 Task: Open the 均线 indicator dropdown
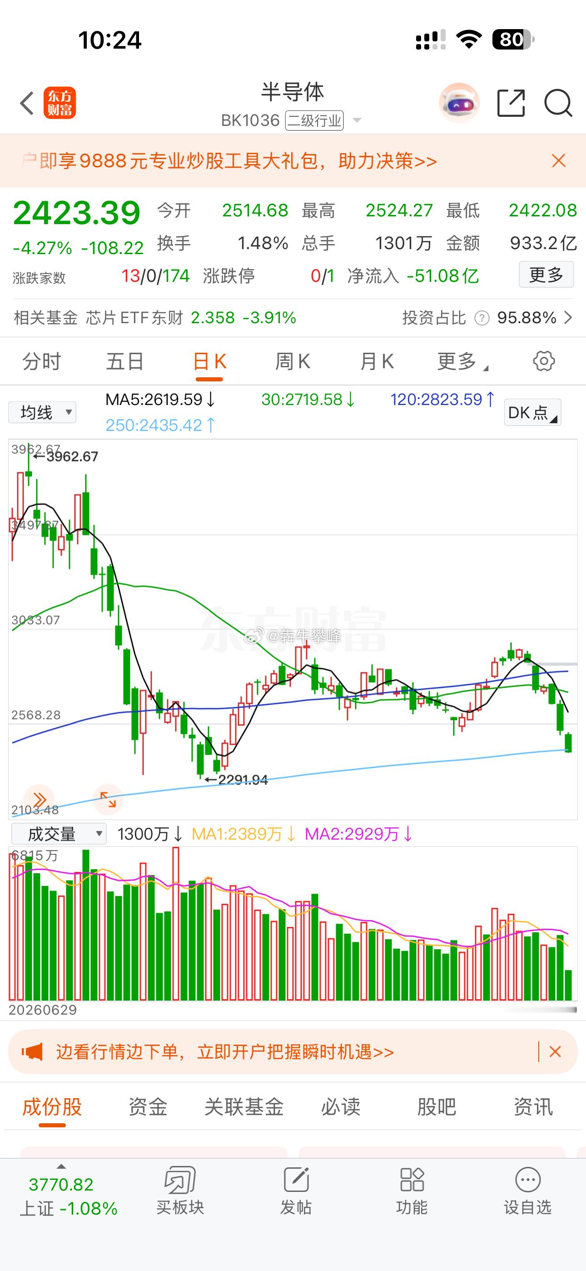click(42, 412)
